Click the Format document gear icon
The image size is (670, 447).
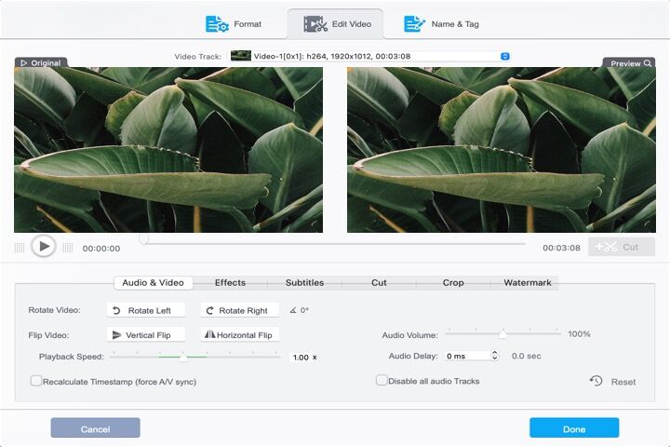pyautogui.click(x=217, y=24)
